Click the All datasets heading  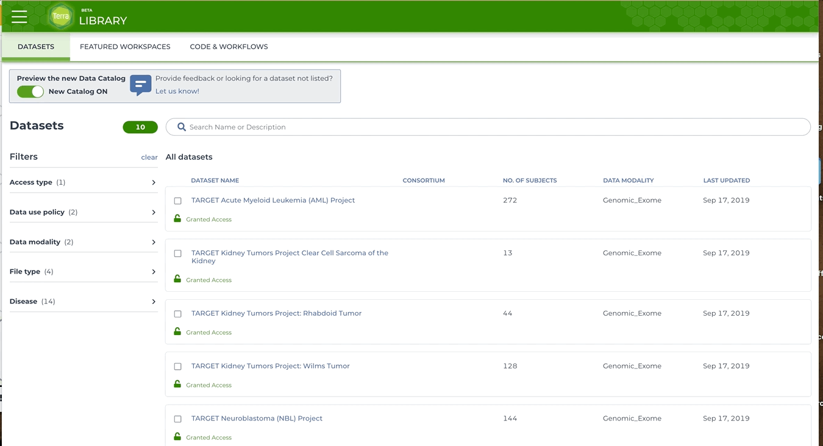[189, 157]
